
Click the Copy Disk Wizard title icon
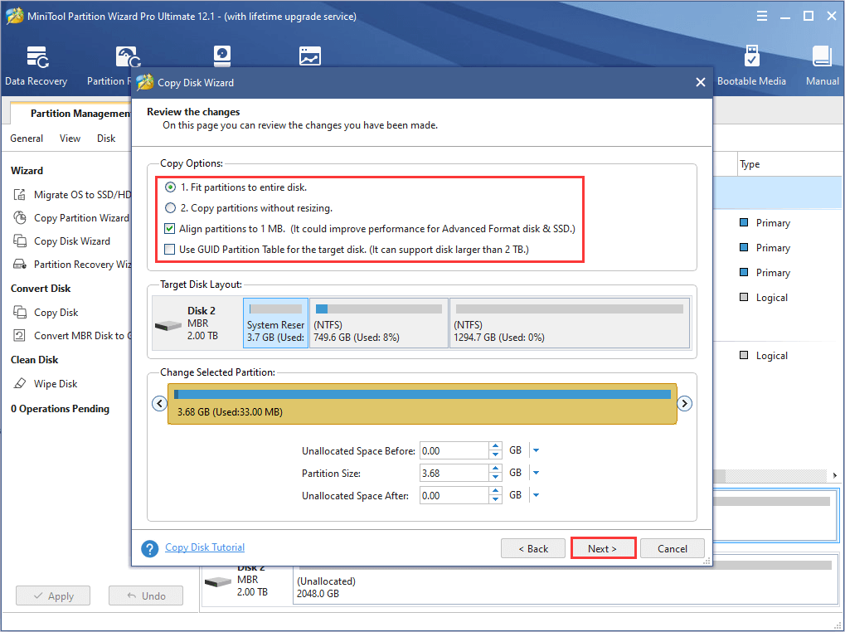click(x=145, y=82)
